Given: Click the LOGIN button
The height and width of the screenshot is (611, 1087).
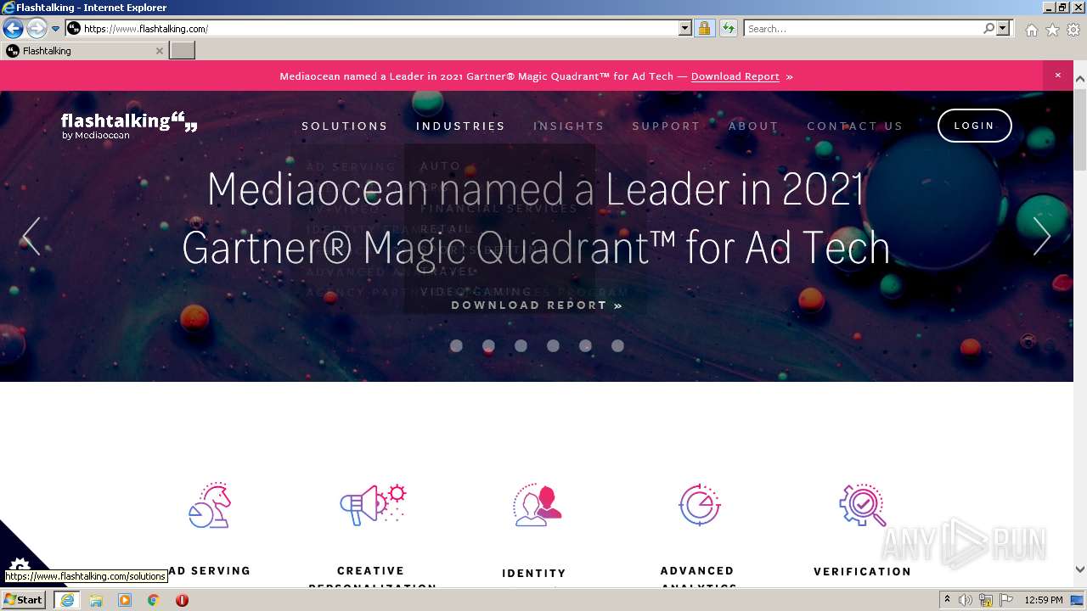Looking at the screenshot, I should [974, 126].
